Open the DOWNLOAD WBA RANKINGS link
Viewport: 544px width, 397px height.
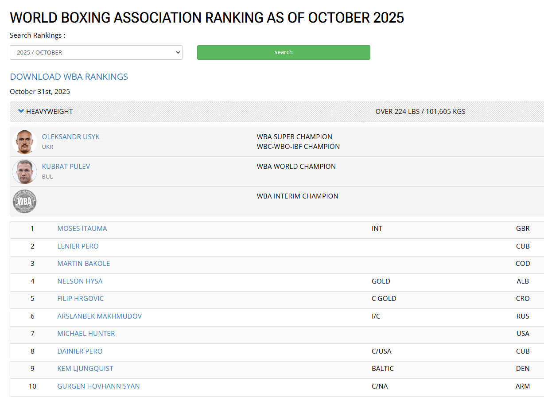[x=69, y=77]
